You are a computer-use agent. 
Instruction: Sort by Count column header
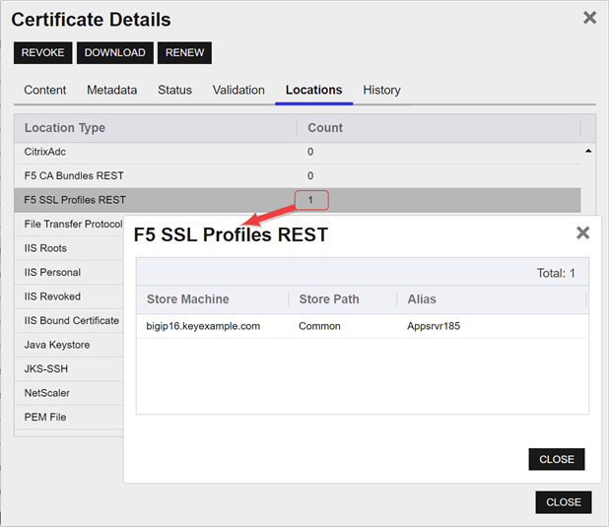[x=325, y=128]
